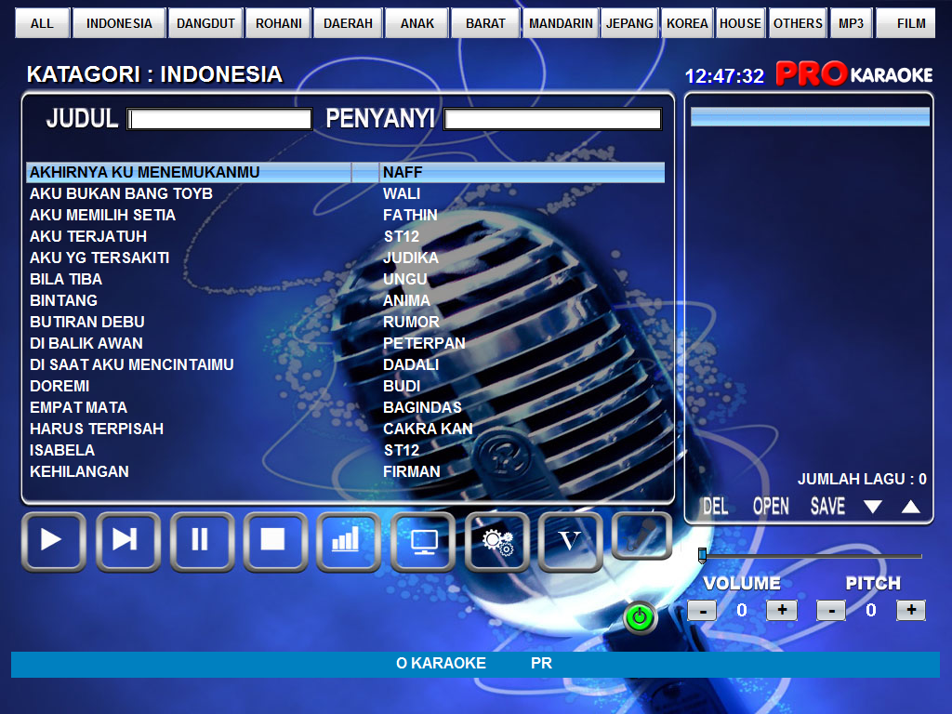
Task: Click singer name UNGU
Action: click(405, 279)
